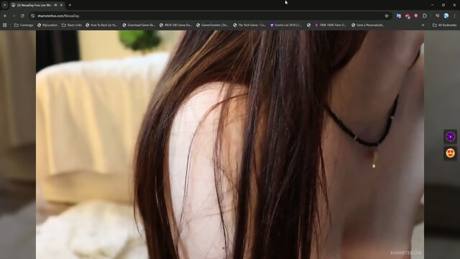Open the Extensions puzzle menu

[425, 16]
